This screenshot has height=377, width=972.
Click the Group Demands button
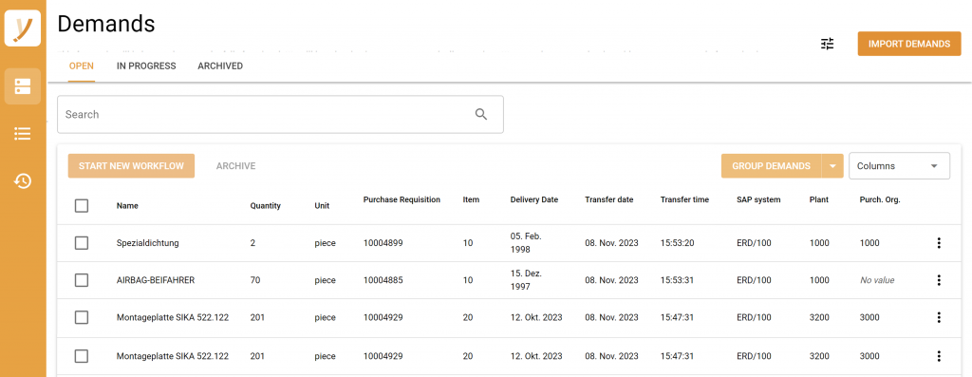pos(771,166)
